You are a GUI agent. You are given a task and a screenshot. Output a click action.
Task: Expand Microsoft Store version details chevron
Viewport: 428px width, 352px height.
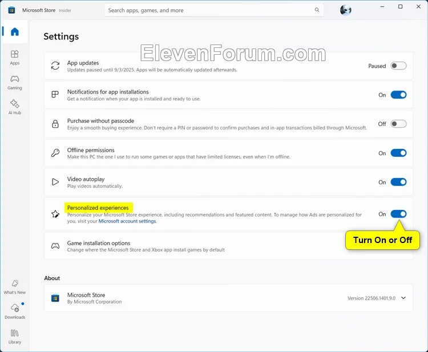tap(403, 298)
